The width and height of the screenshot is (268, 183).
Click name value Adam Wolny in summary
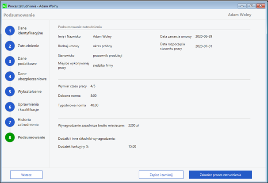(x=102, y=36)
